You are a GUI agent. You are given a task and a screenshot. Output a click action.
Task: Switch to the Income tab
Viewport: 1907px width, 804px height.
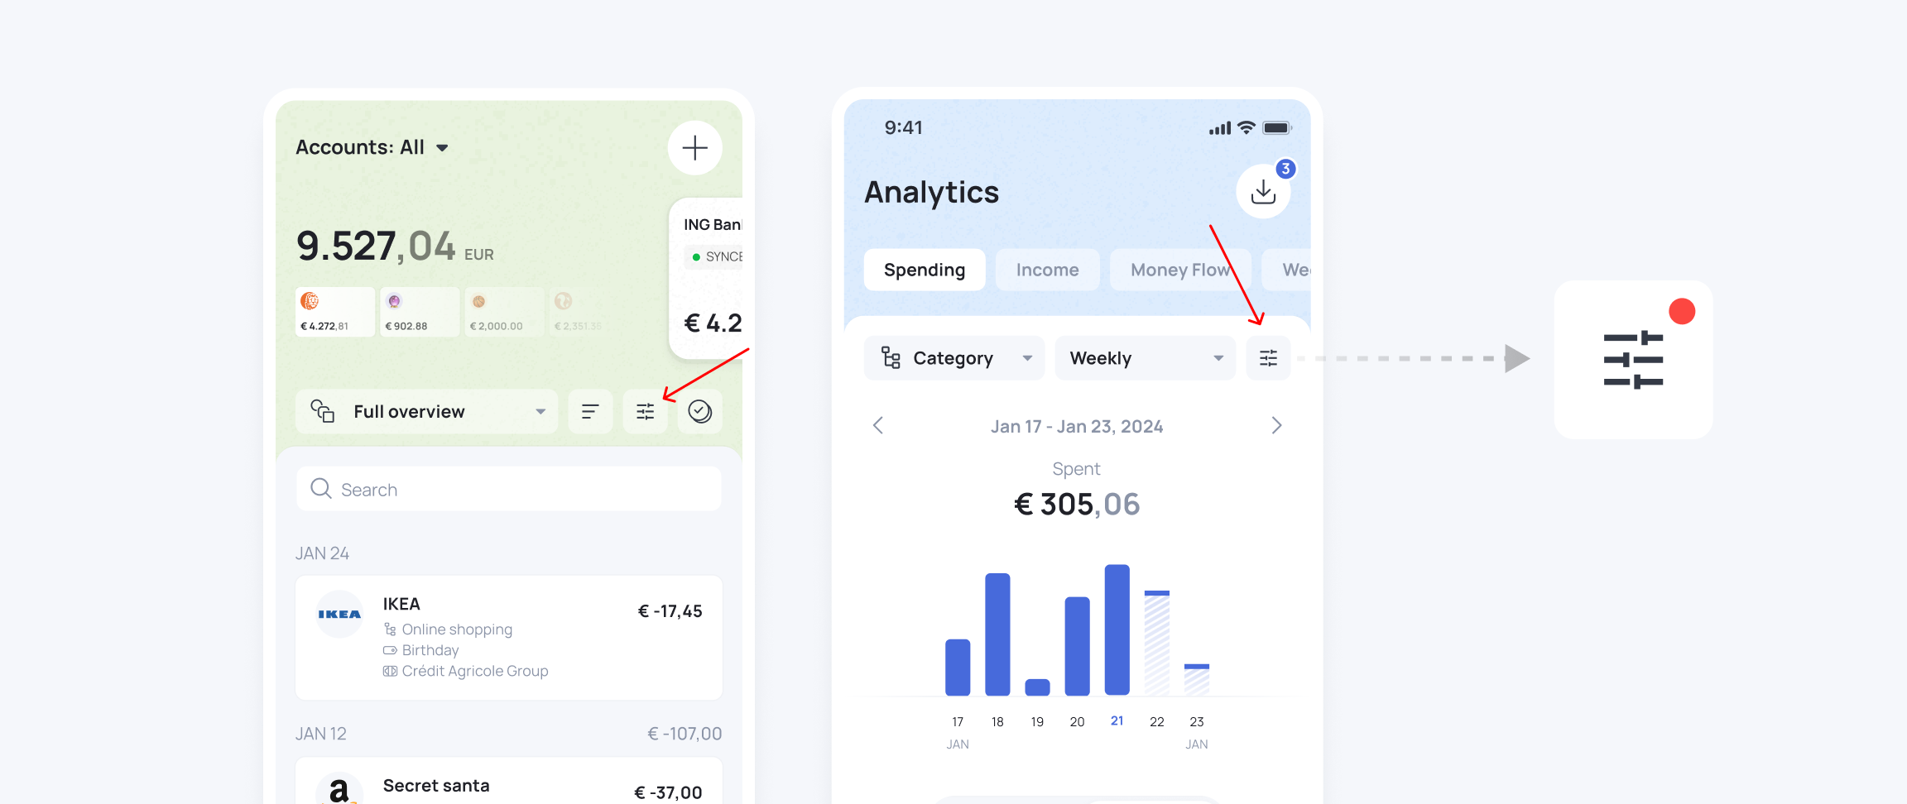(1047, 270)
